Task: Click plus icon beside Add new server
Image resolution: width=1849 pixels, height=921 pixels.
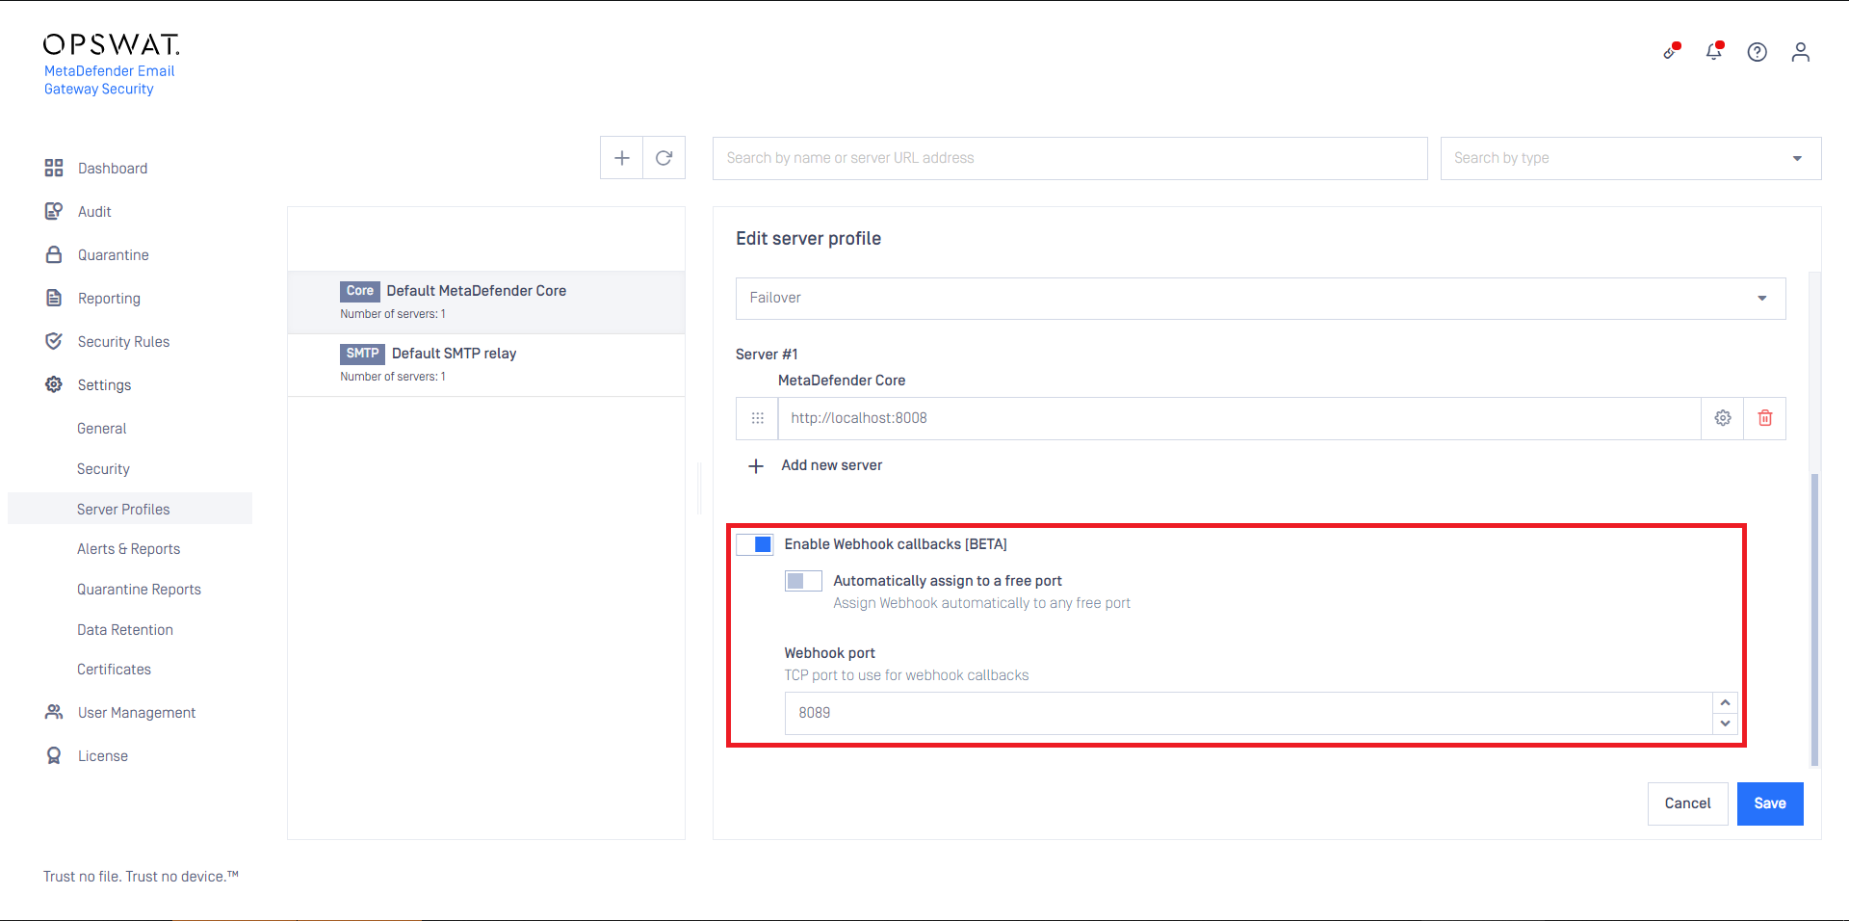Action: click(756, 466)
